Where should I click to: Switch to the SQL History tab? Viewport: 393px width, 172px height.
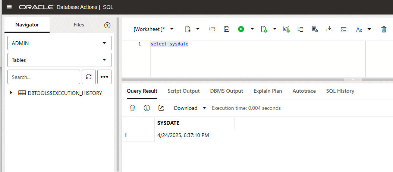[340, 91]
